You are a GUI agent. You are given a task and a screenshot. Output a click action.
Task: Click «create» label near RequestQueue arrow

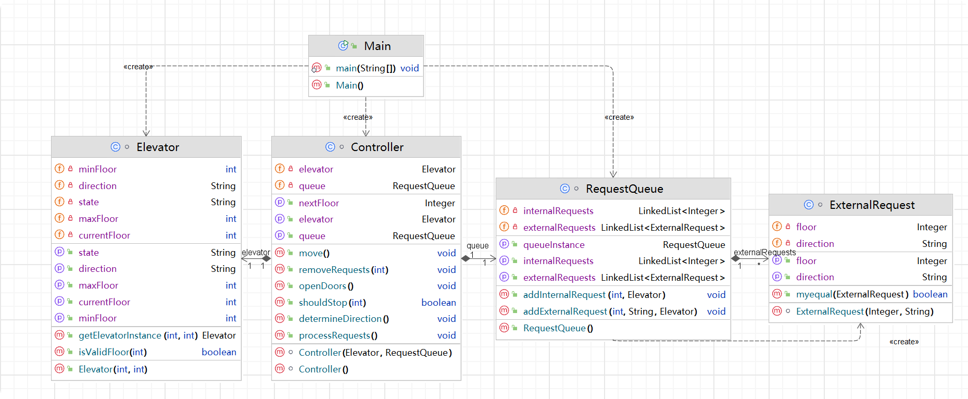click(619, 117)
